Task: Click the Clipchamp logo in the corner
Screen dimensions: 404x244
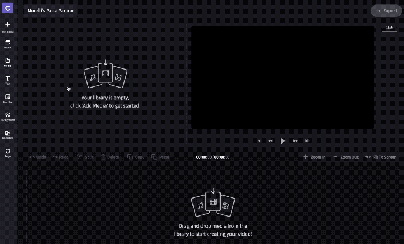Action: [7, 8]
